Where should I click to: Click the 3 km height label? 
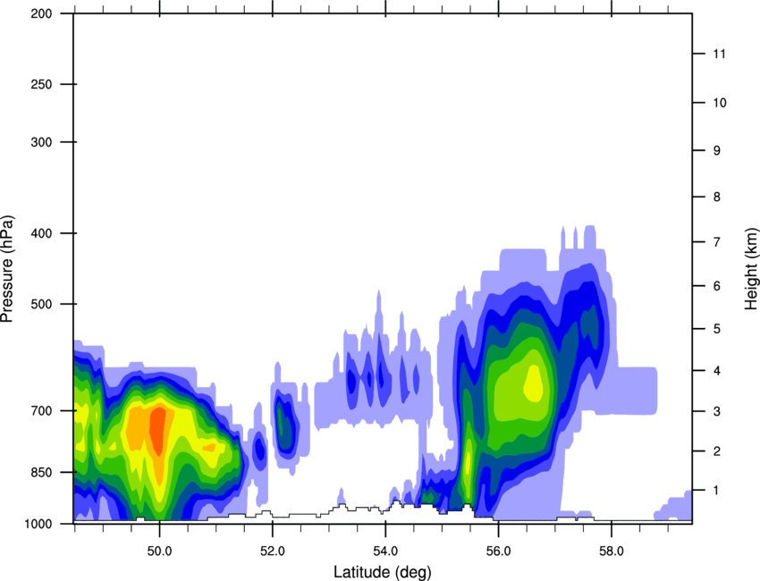click(717, 411)
